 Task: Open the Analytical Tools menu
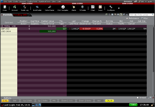(x=44, y=1)
